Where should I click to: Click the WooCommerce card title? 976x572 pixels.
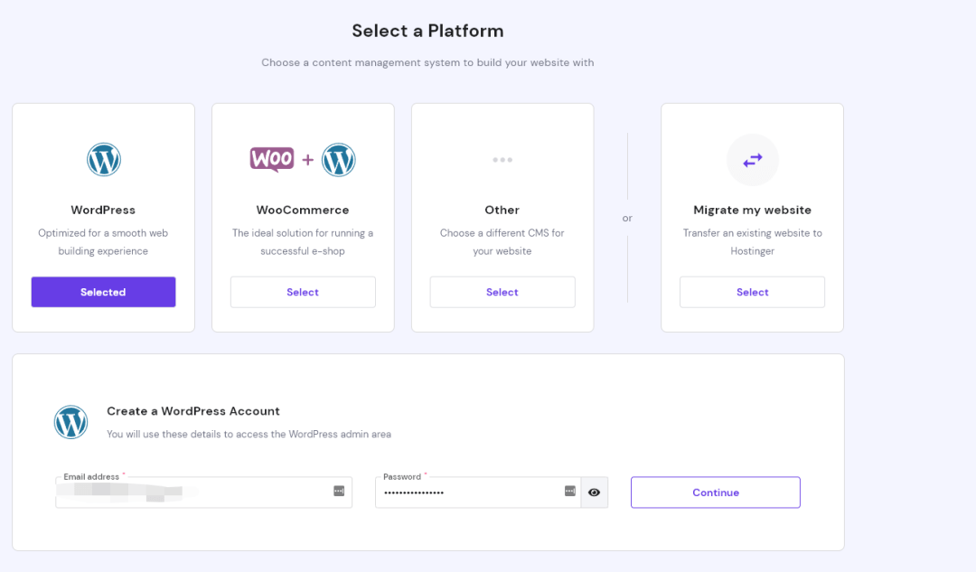point(303,210)
